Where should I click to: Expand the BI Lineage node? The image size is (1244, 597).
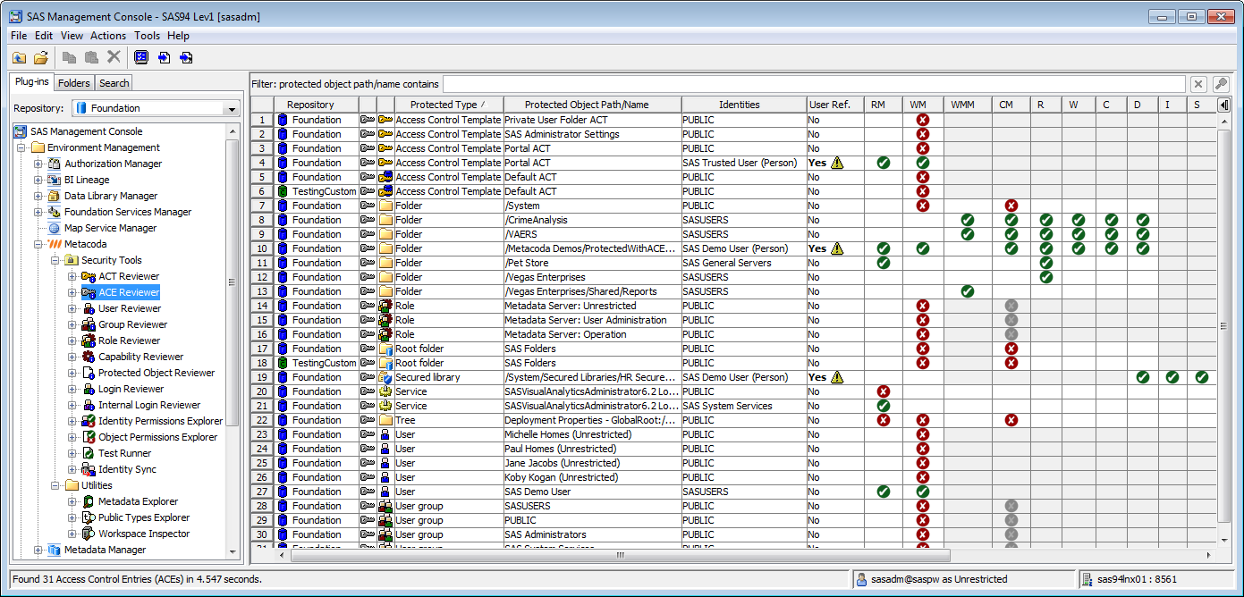pos(38,180)
